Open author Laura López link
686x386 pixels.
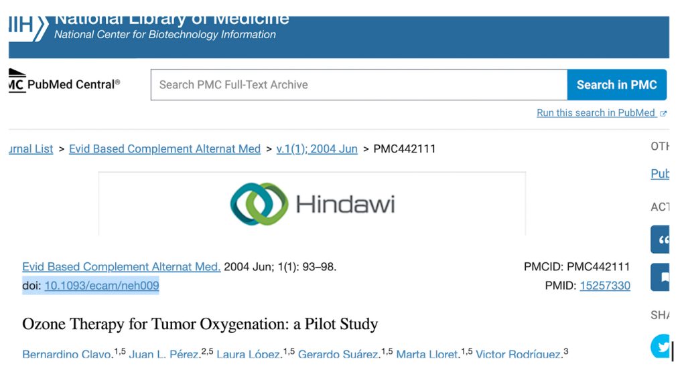coord(249,354)
